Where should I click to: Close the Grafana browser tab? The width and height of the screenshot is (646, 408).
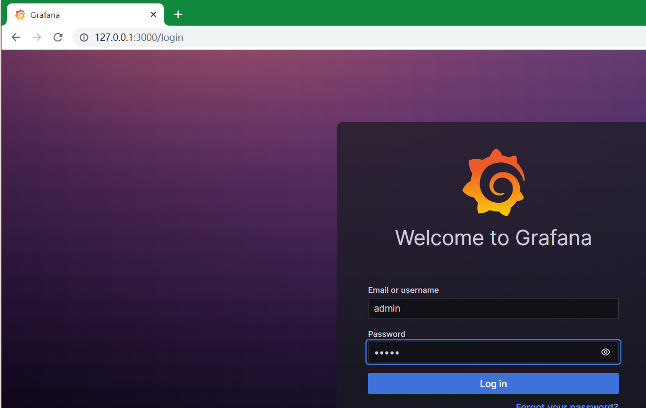(x=153, y=15)
